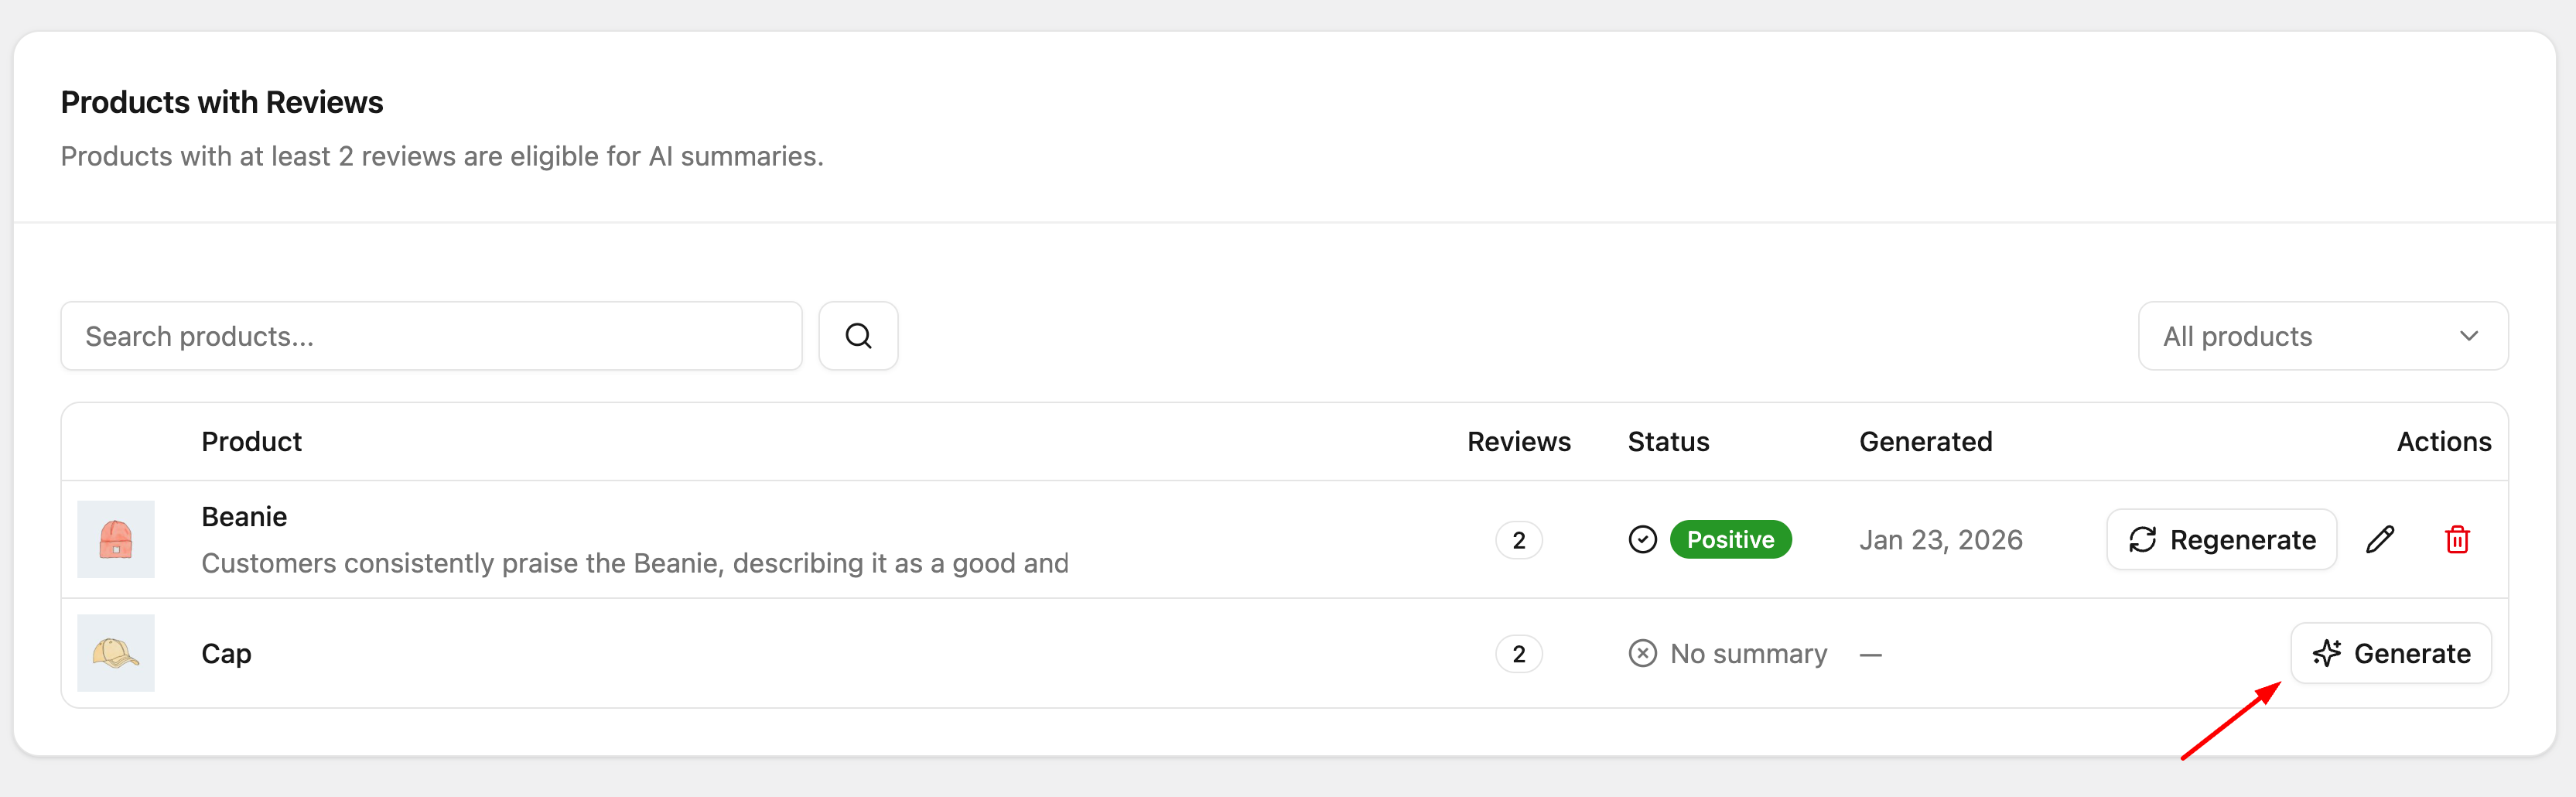Click the check-circle status icon for Beanie
Image resolution: width=2576 pixels, height=797 pixels.
(x=1642, y=540)
